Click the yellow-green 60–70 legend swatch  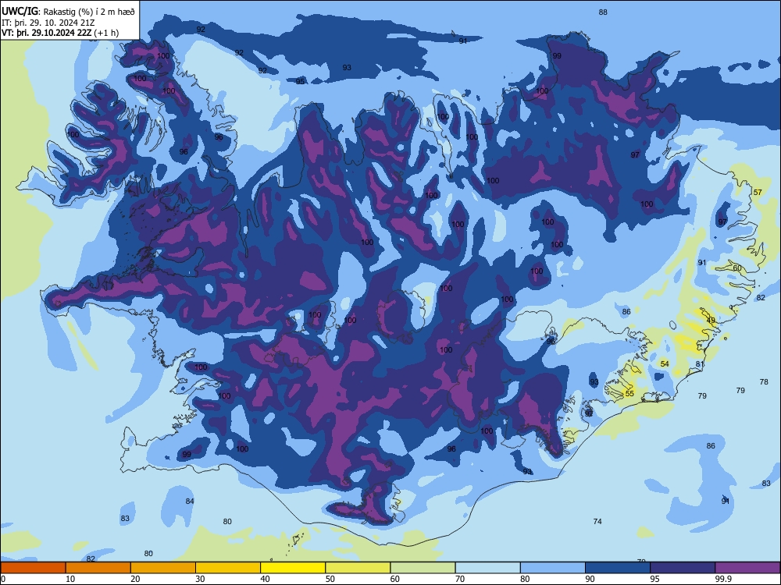coord(423,568)
